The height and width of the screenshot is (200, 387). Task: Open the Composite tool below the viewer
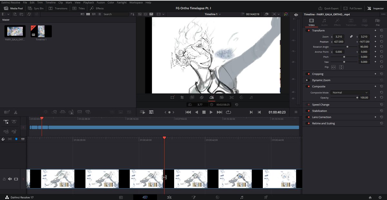point(202,97)
